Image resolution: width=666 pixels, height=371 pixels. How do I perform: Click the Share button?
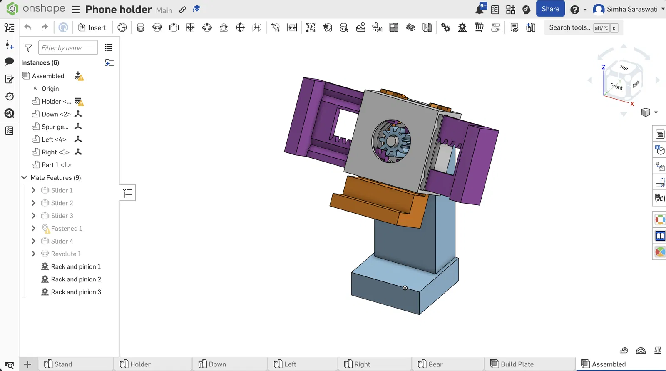[550, 9]
